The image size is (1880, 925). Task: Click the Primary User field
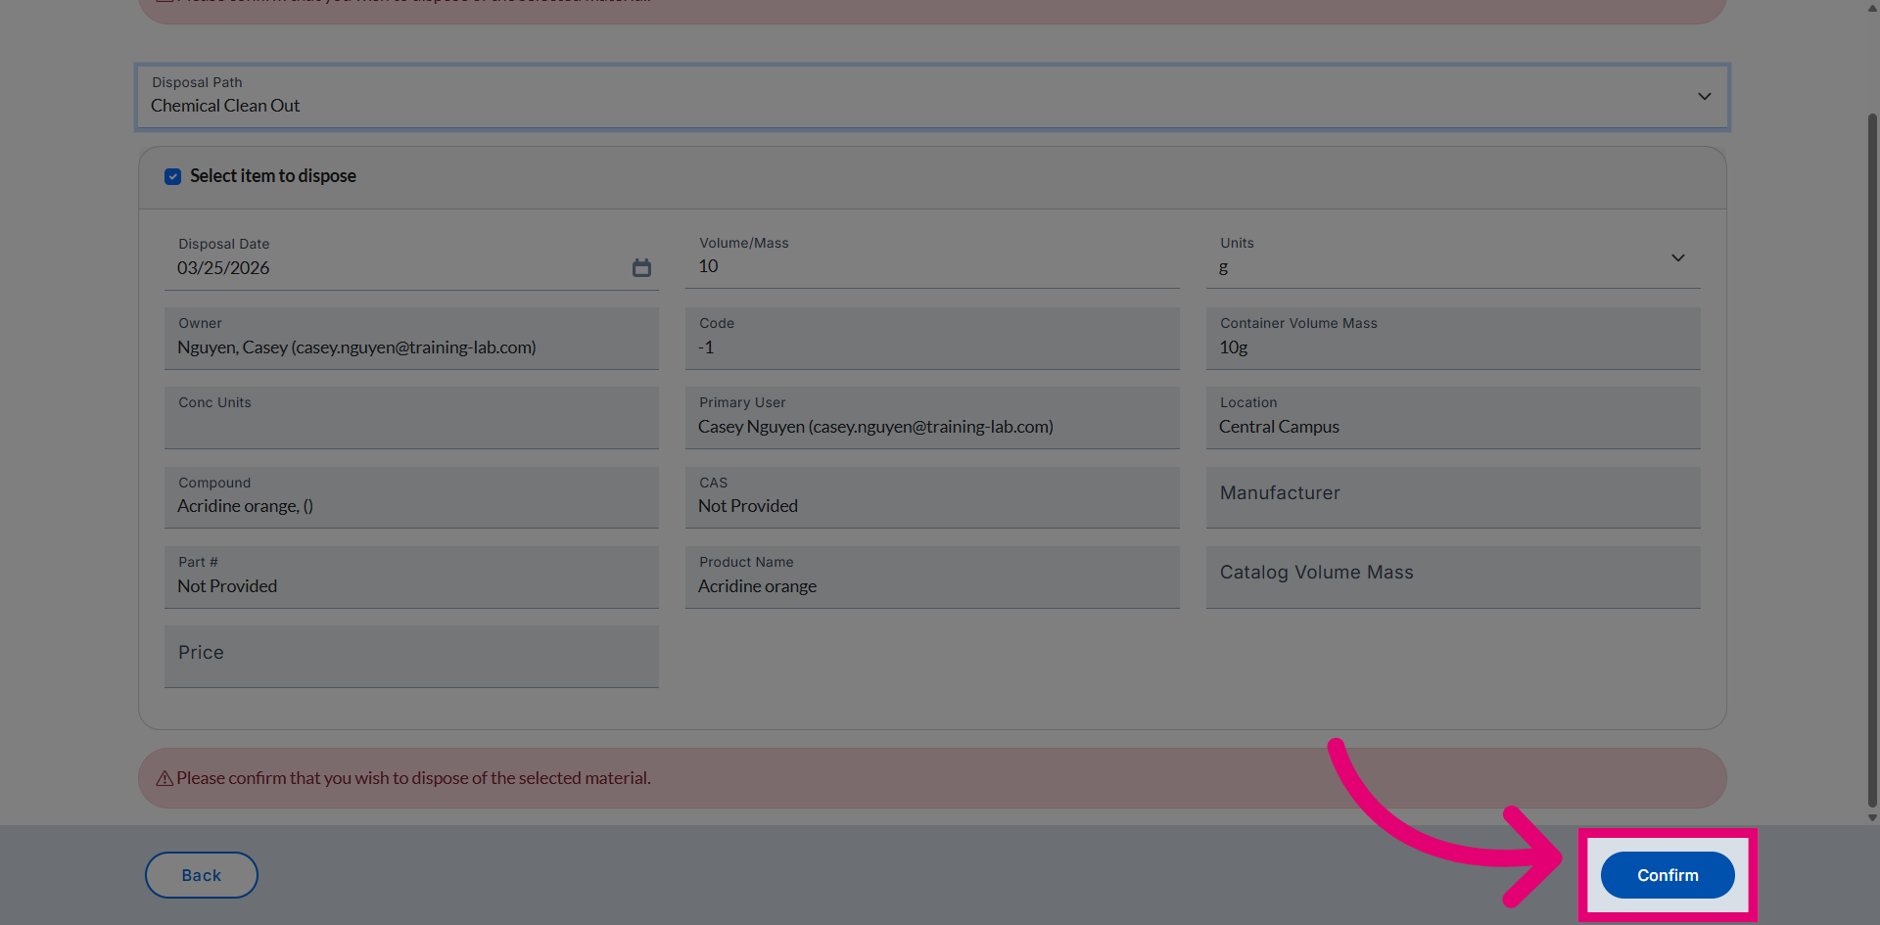932,418
